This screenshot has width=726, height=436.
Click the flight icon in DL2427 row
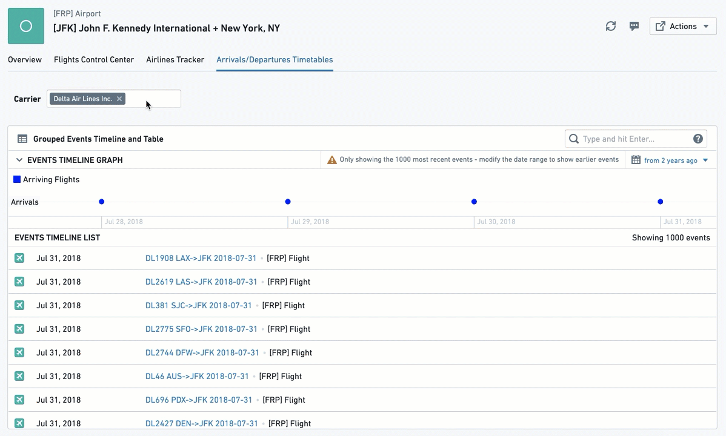[x=19, y=423]
